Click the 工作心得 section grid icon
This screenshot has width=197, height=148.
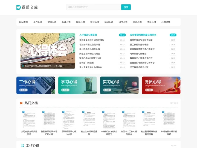coord(23,146)
